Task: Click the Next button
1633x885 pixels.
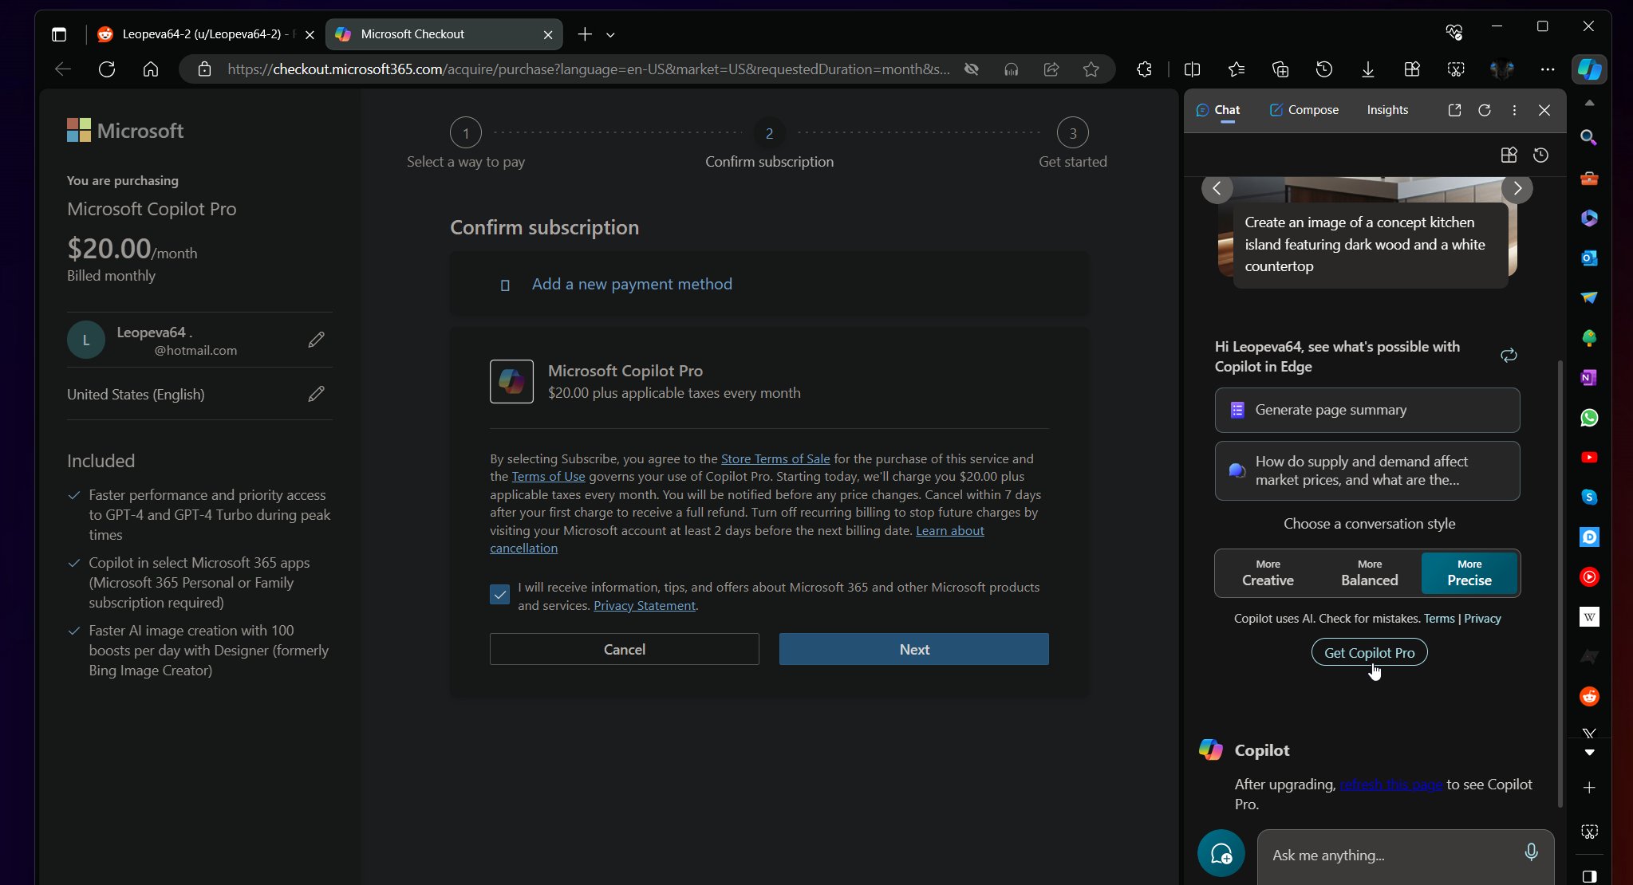Action: pos(913,649)
